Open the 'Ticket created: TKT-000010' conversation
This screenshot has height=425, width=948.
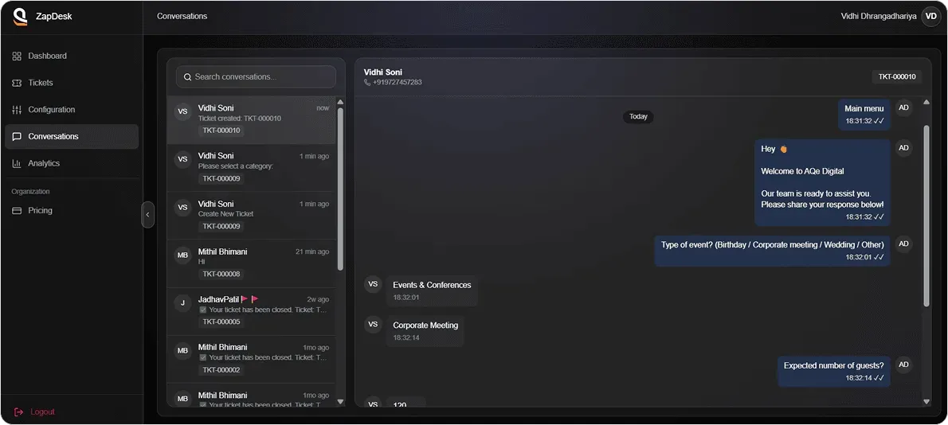(x=252, y=120)
